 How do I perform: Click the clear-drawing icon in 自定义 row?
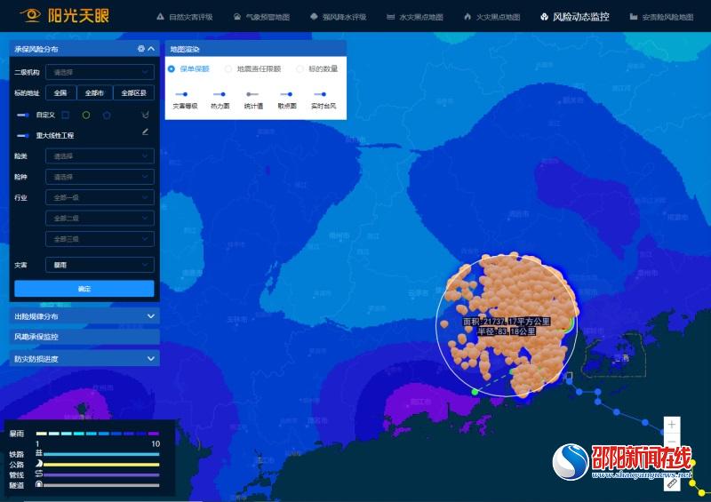tap(145, 115)
